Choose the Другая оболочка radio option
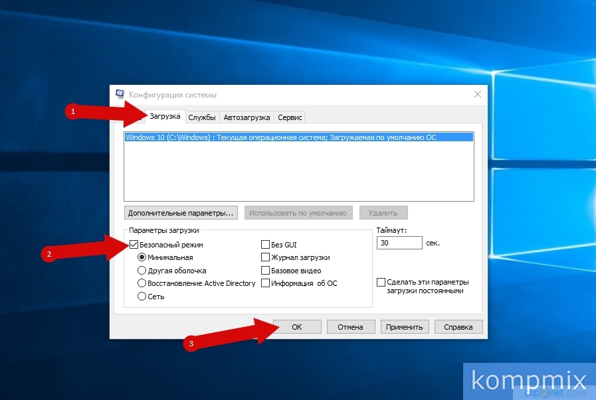 click(x=142, y=271)
